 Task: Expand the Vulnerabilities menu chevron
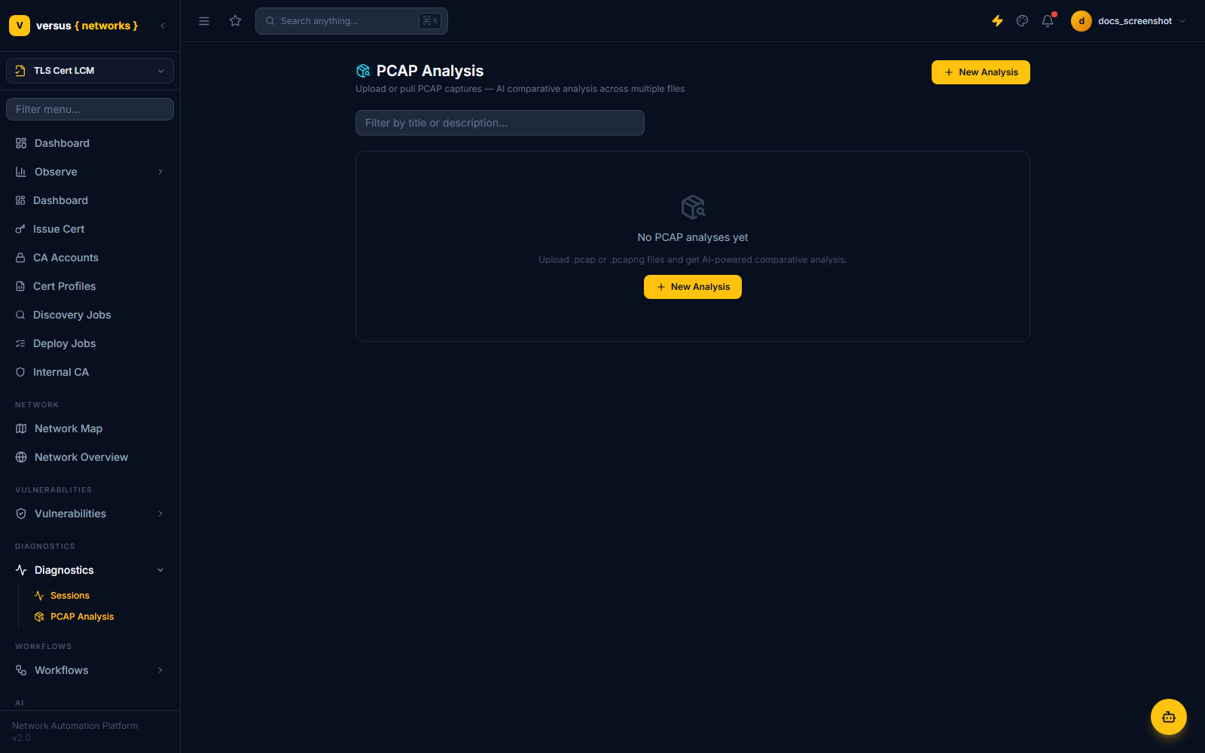[x=160, y=514]
